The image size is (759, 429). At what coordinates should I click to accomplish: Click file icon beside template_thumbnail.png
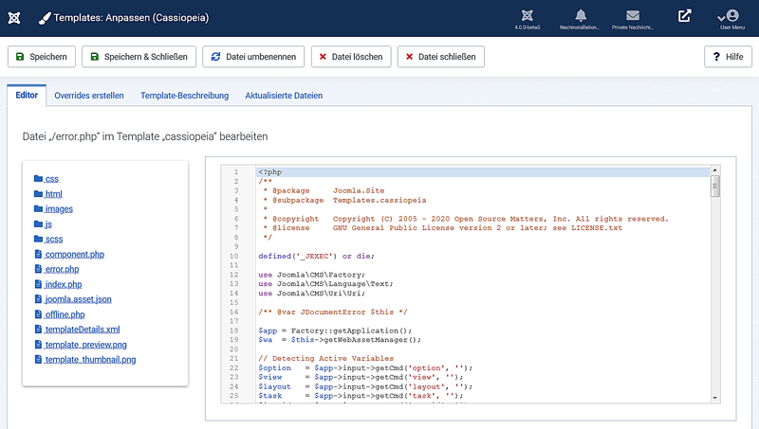pos(38,359)
